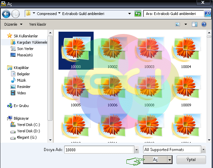Click the Resimler picture icon
The image size is (213, 168).
point(13,87)
